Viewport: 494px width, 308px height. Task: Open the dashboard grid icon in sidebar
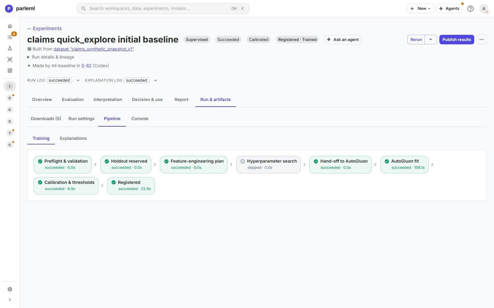[10, 71]
